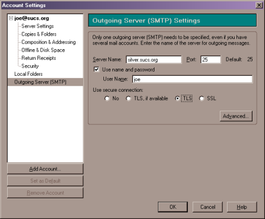The height and width of the screenshot is (219, 265).
Task: Select the TLS radio option
Action: pyautogui.click(x=178, y=98)
